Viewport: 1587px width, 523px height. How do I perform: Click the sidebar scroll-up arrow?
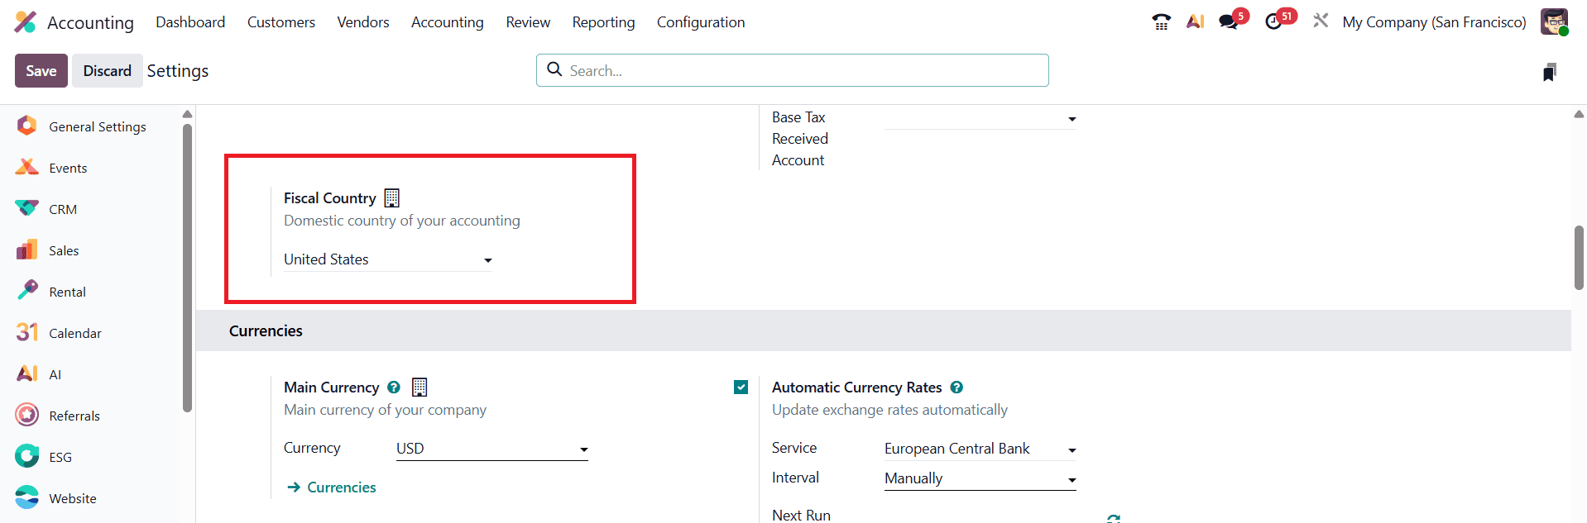(x=187, y=114)
